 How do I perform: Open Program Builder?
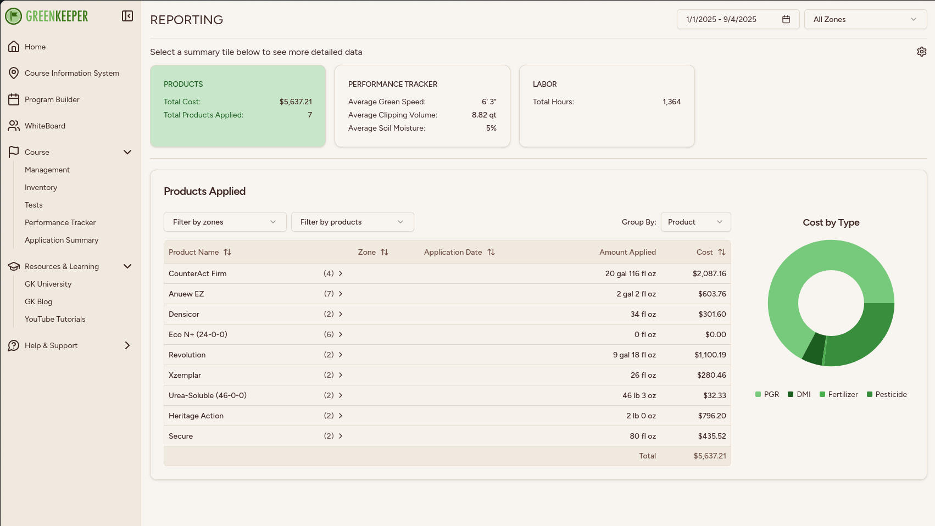[52, 99]
